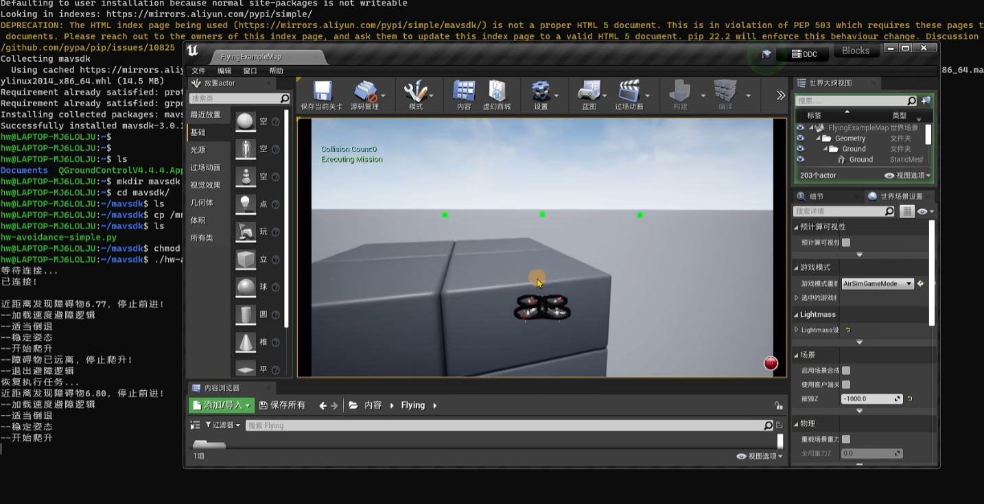Select the cylinder (圆) shape icon
The width and height of the screenshot is (984, 504).
click(x=245, y=315)
